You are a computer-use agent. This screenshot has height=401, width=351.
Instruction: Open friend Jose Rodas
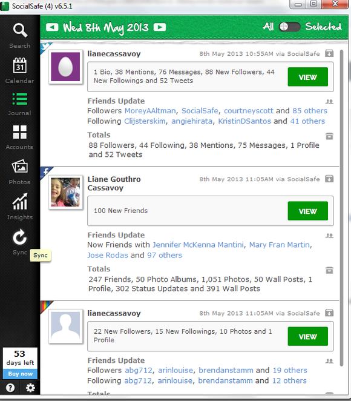coord(108,255)
